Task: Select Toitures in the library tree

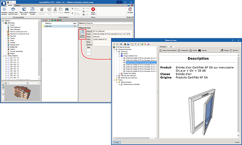Action: 13,38
